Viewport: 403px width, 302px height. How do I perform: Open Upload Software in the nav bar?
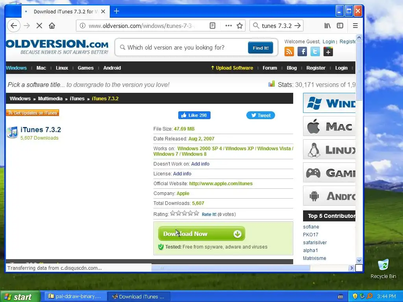tap(232, 68)
